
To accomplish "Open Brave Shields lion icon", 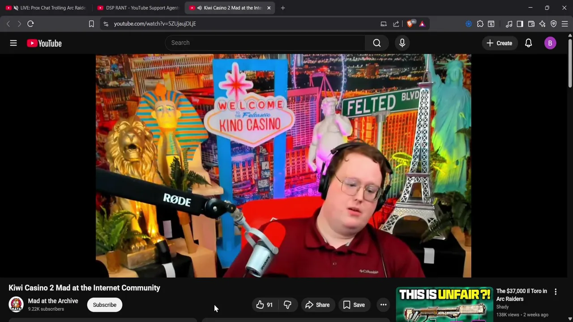I will point(410,24).
